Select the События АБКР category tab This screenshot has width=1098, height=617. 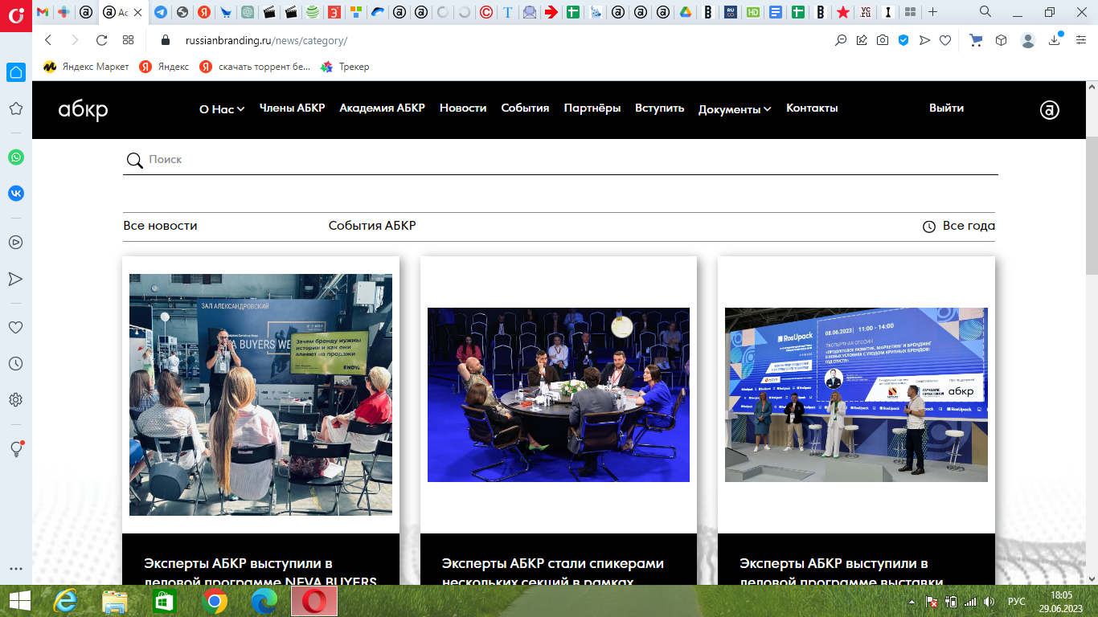[x=372, y=226]
